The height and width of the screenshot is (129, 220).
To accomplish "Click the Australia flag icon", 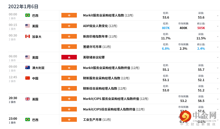I will coord(28,67).
